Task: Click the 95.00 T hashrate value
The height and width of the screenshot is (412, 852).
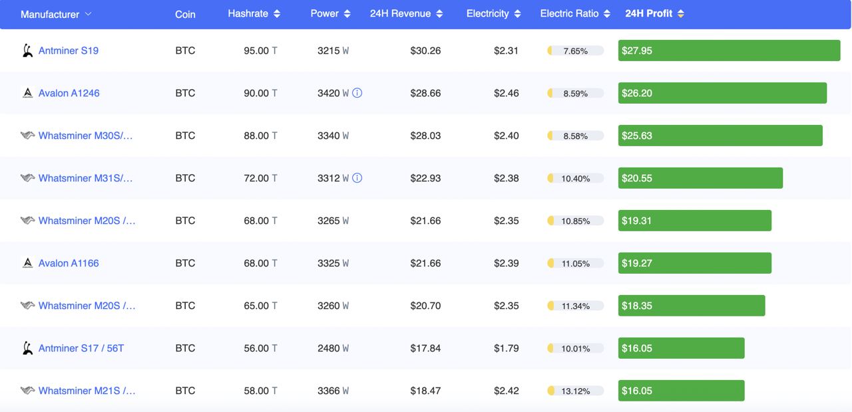Action: click(260, 51)
